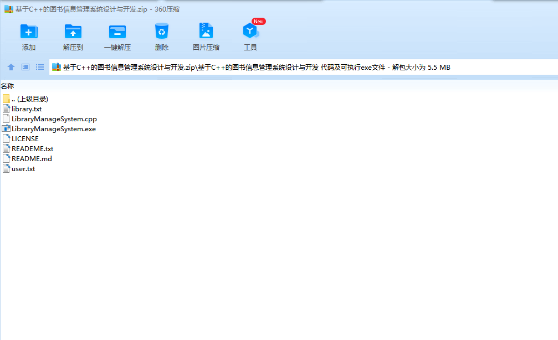558x340 pixels.
Task: Click the LibraryManageSystem.cpp file icon
Action: 6,119
